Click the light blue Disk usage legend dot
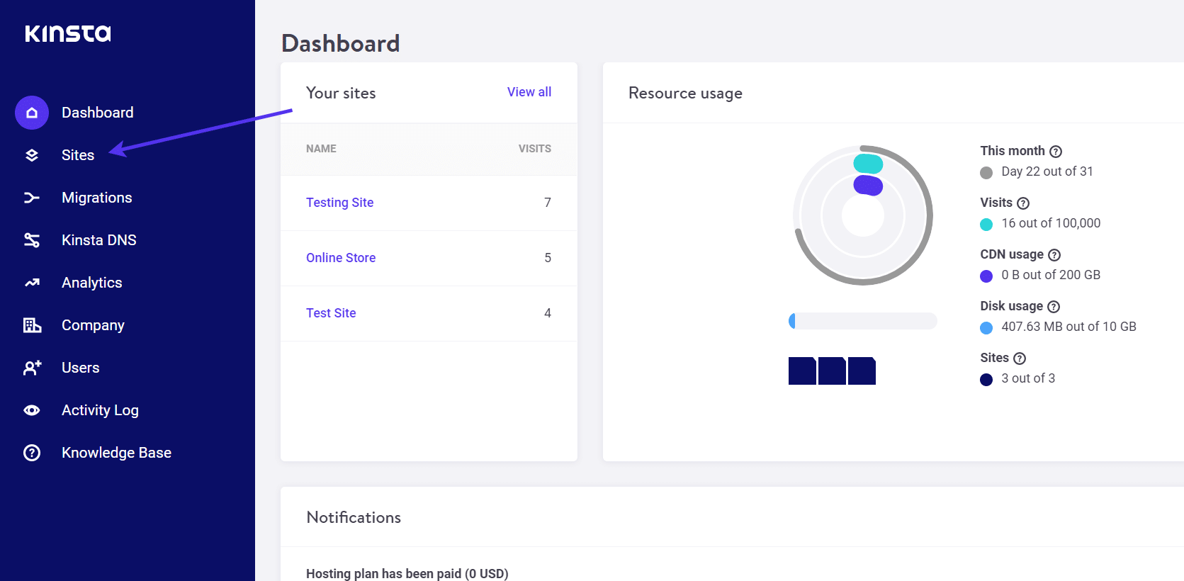 [986, 328]
